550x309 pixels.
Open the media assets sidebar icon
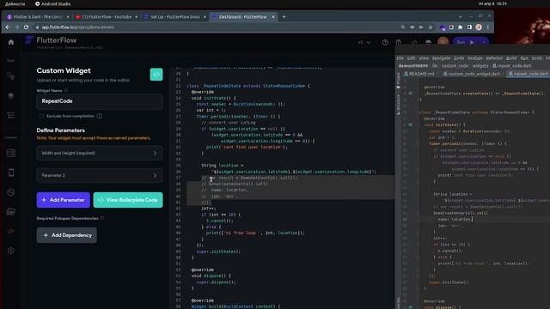(11, 212)
